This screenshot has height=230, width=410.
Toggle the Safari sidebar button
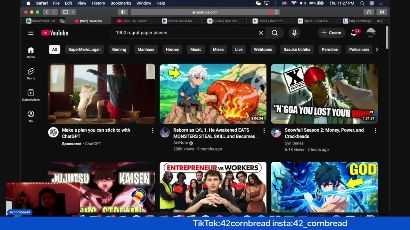[66, 12]
